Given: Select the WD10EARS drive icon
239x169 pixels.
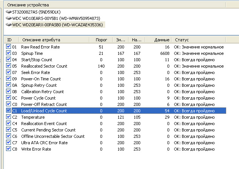Looking at the screenshot, I should 9,18.
